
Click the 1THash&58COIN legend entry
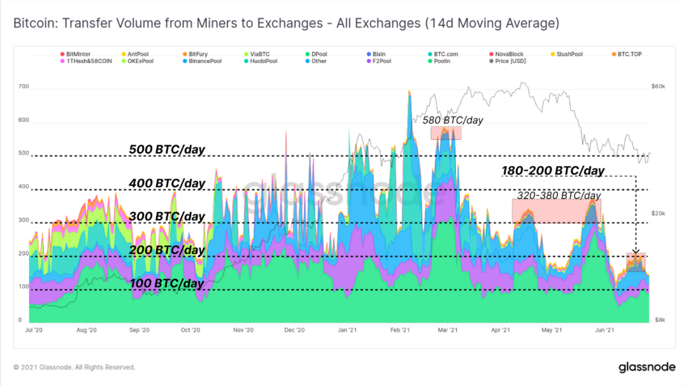(x=86, y=61)
